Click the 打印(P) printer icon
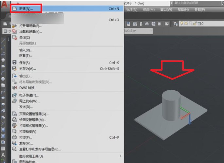 coord(14,137)
